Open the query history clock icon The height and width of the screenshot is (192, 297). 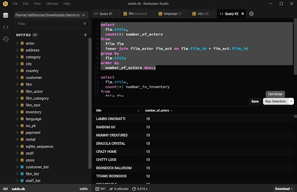pos(6,39)
